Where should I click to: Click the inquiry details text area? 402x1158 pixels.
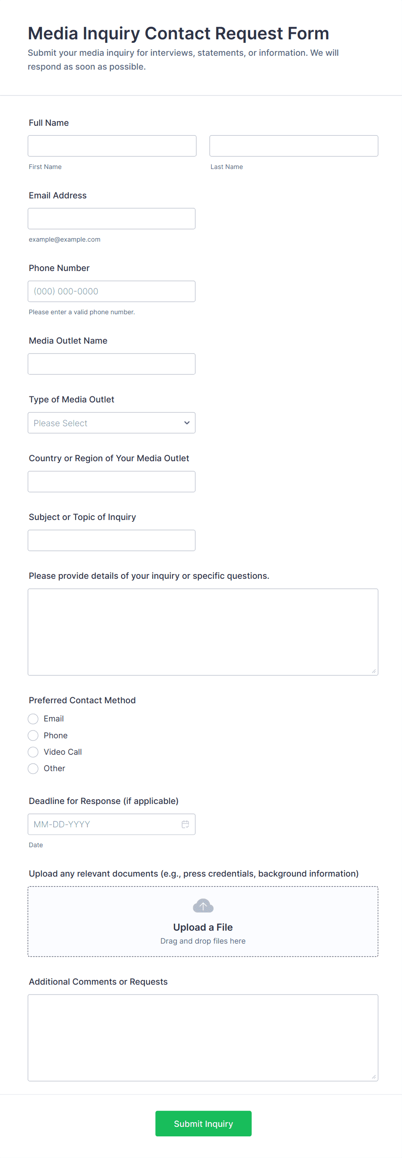[x=203, y=632]
